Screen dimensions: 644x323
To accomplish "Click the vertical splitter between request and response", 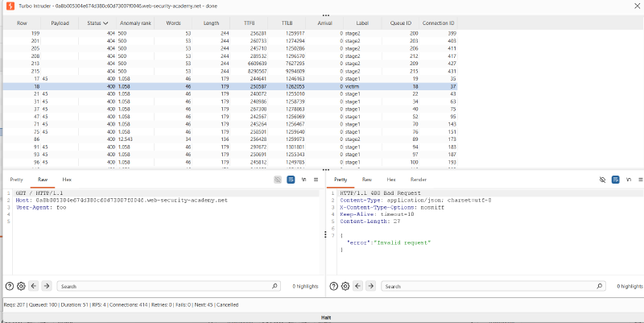I will [325, 234].
